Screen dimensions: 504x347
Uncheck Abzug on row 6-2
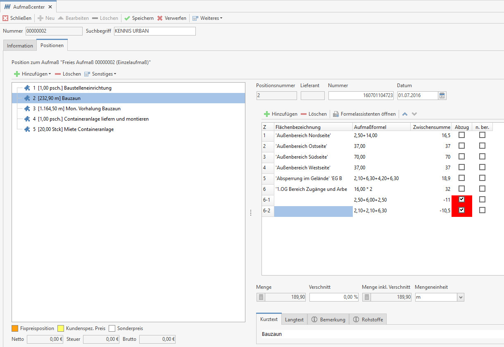pyautogui.click(x=461, y=210)
